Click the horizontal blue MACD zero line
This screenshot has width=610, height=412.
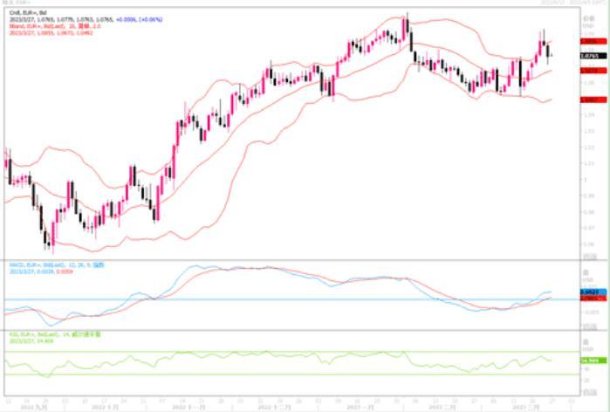[262, 299]
